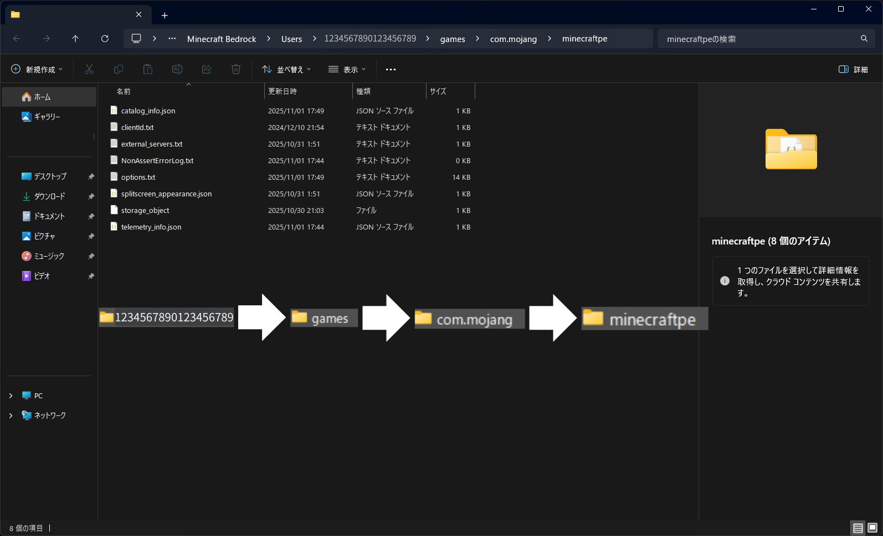Click the Refresh button in navigation bar

tap(105, 39)
